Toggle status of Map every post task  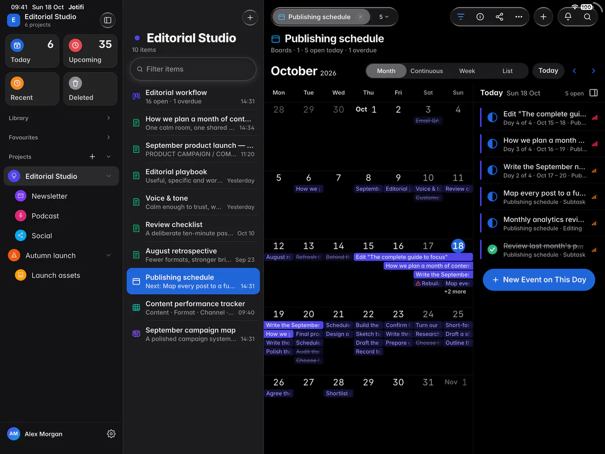pos(493,197)
